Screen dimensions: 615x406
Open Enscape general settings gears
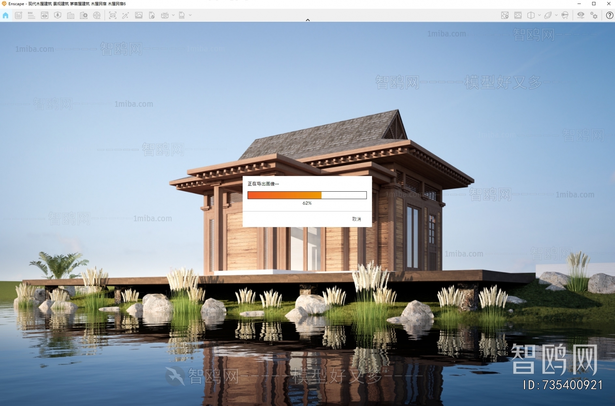594,15
